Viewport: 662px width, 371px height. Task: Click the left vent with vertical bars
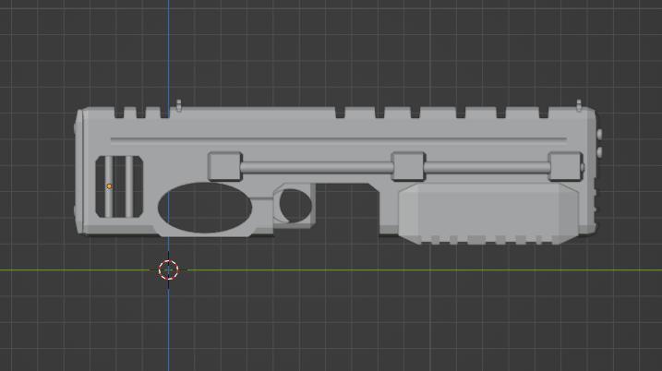click(119, 186)
